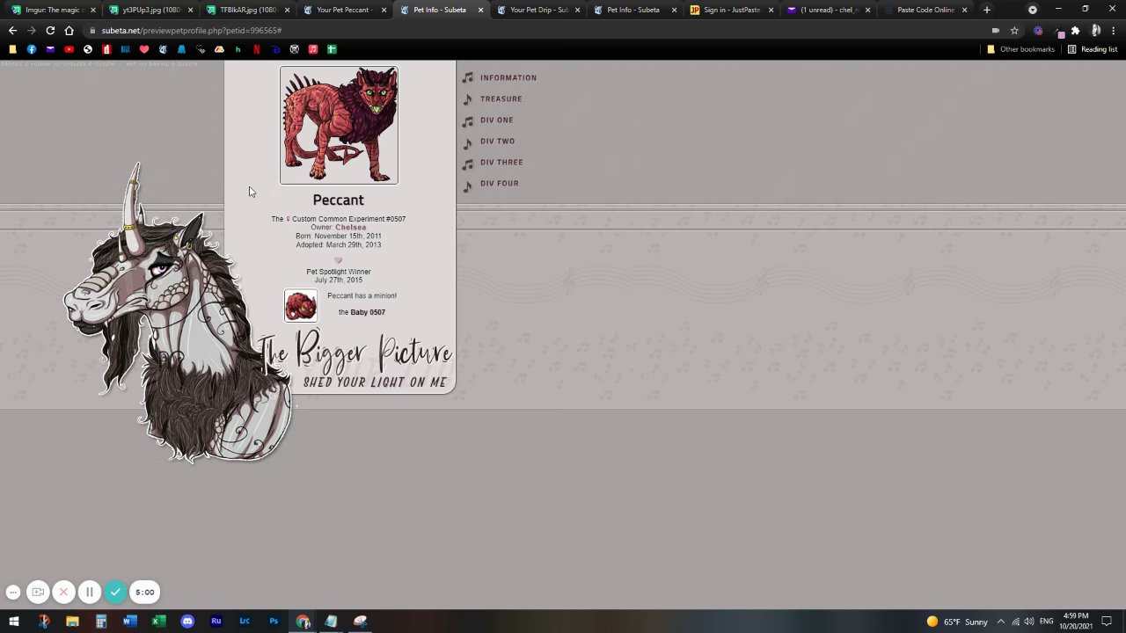The image size is (1126, 633).
Task: Open the Netflix bookmark
Action: (256, 49)
